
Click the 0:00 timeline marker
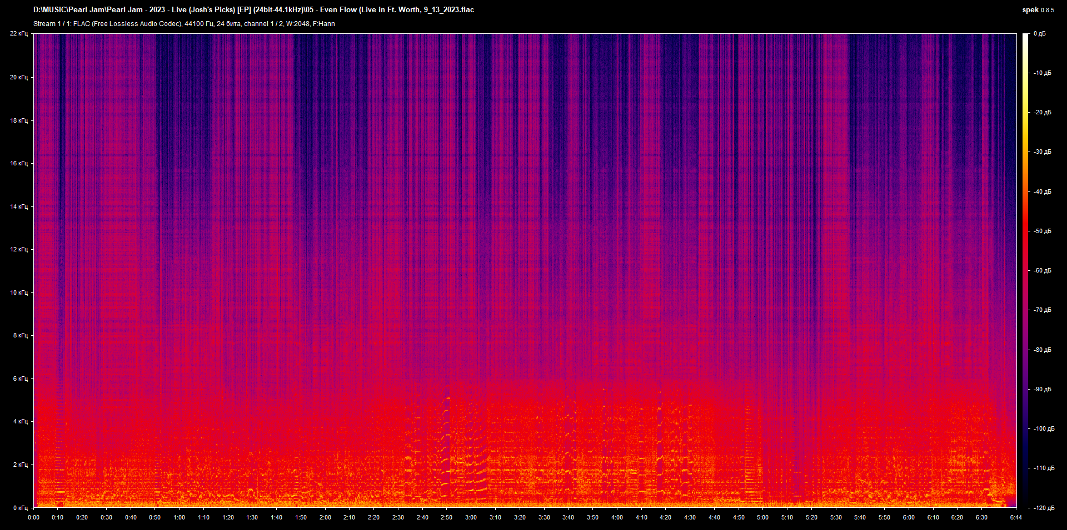pos(34,517)
